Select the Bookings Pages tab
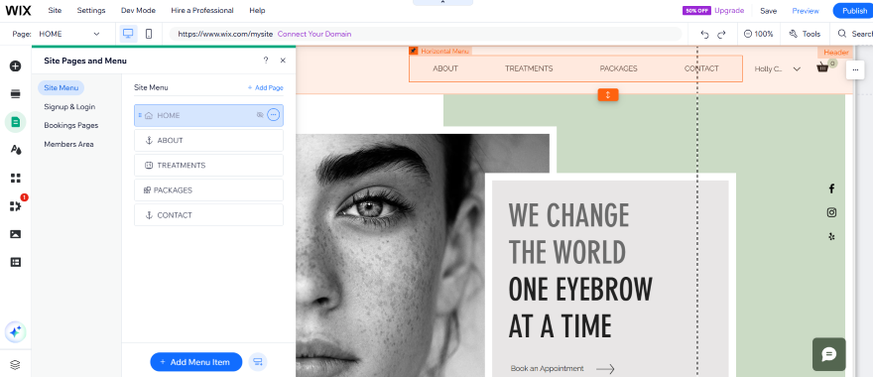Image resolution: width=873 pixels, height=377 pixels. point(71,125)
